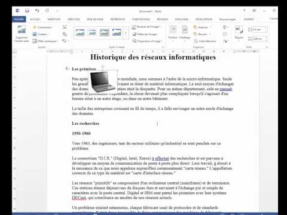Open the FICHIER tab
Image resolution: width=287 pixels, height=215 pixels.
pyautogui.click(x=19, y=19)
